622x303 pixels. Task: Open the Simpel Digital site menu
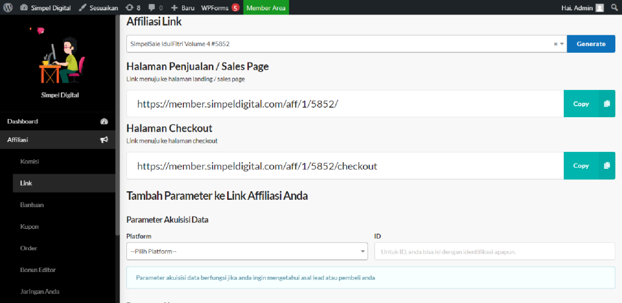pyautogui.click(x=46, y=7)
